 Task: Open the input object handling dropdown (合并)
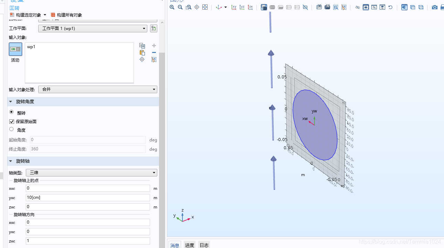tap(98, 89)
